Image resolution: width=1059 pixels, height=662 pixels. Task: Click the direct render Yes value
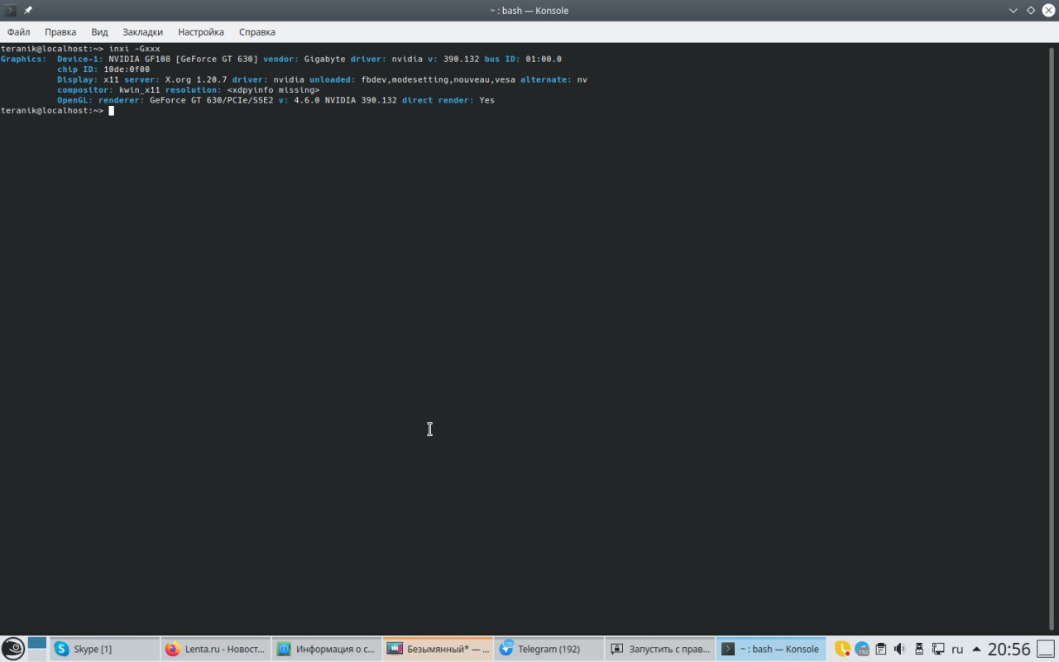point(487,100)
